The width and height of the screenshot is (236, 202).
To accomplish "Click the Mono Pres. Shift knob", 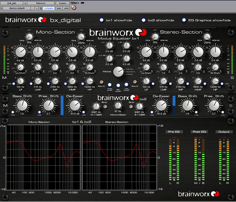I will point(49,106).
